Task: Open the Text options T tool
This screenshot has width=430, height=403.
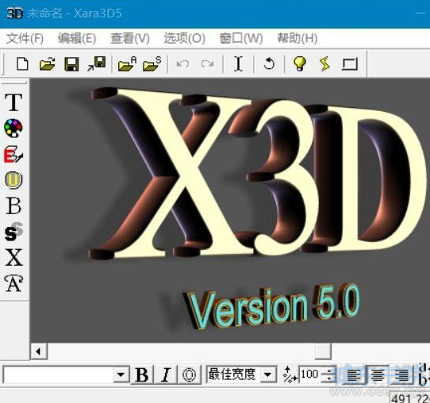Action: coord(13,102)
